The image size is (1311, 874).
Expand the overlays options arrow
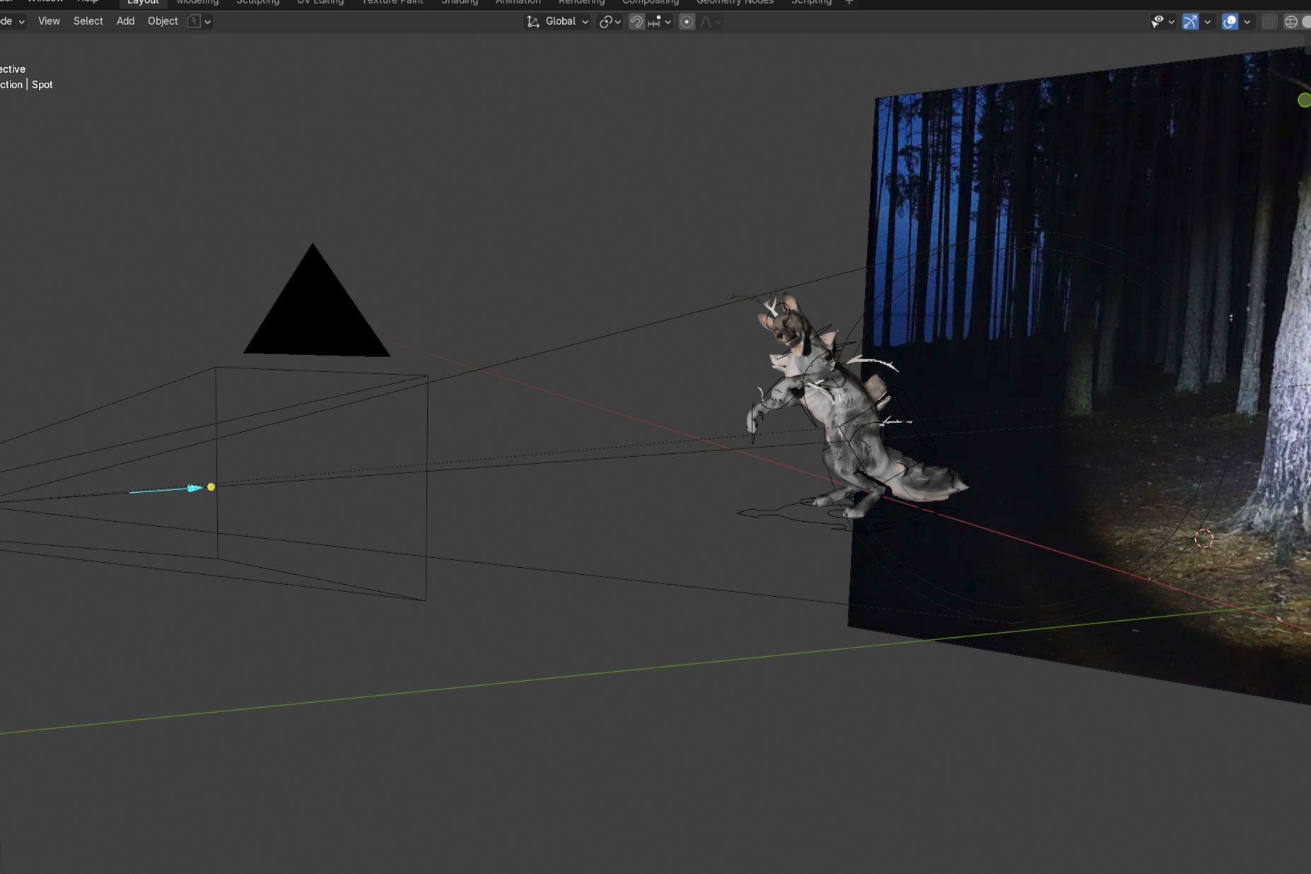click(x=1247, y=22)
